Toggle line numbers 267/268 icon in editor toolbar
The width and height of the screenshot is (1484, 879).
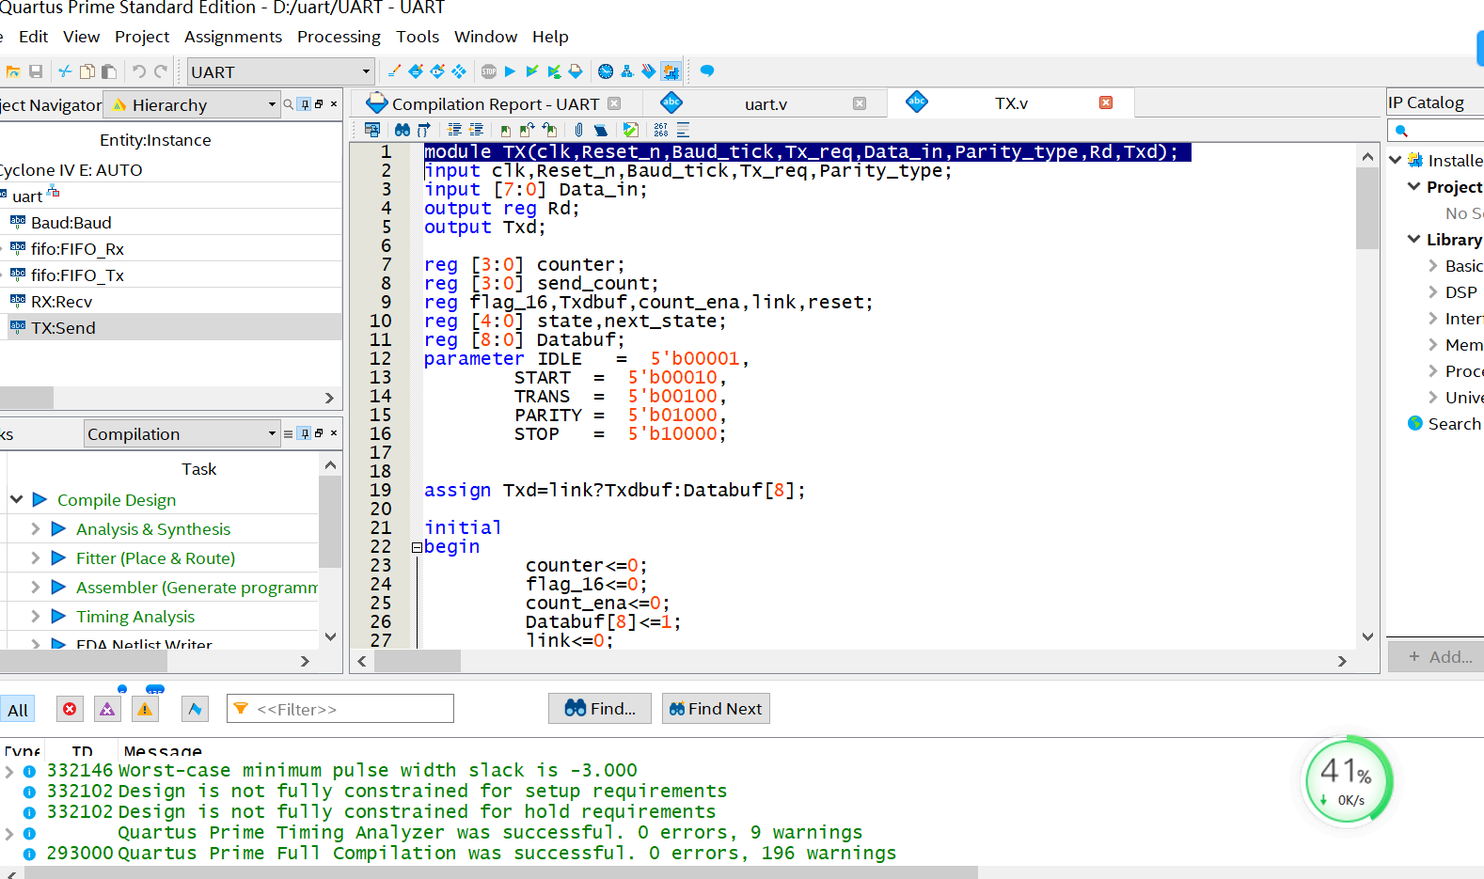pos(661,130)
